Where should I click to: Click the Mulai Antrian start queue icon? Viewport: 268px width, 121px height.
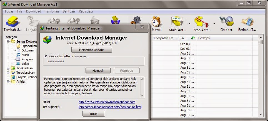coord(177,22)
